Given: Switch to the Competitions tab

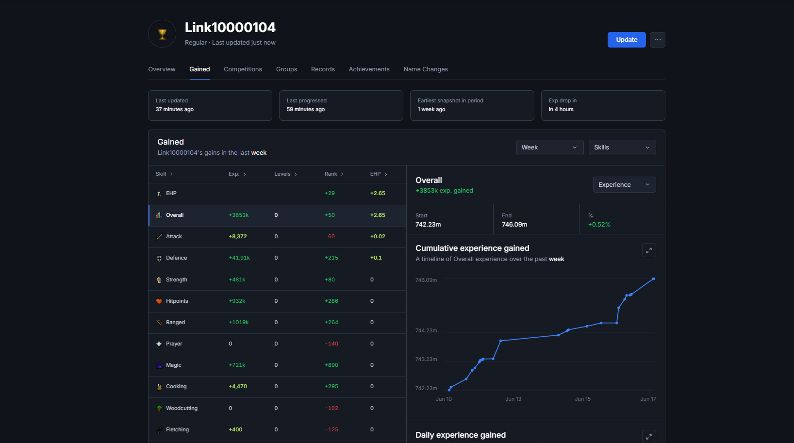Looking at the screenshot, I should (243, 69).
